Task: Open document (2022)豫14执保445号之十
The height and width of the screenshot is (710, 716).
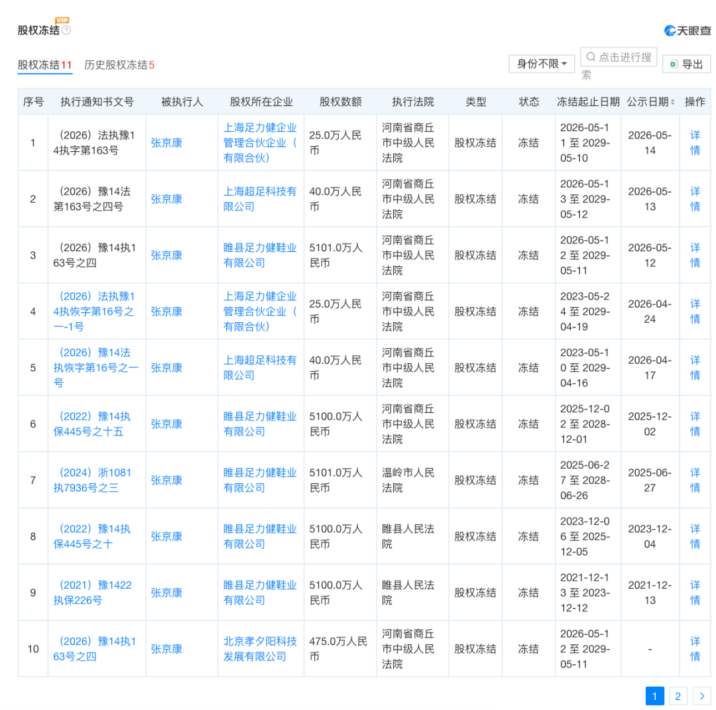Action: pos(92,536)
